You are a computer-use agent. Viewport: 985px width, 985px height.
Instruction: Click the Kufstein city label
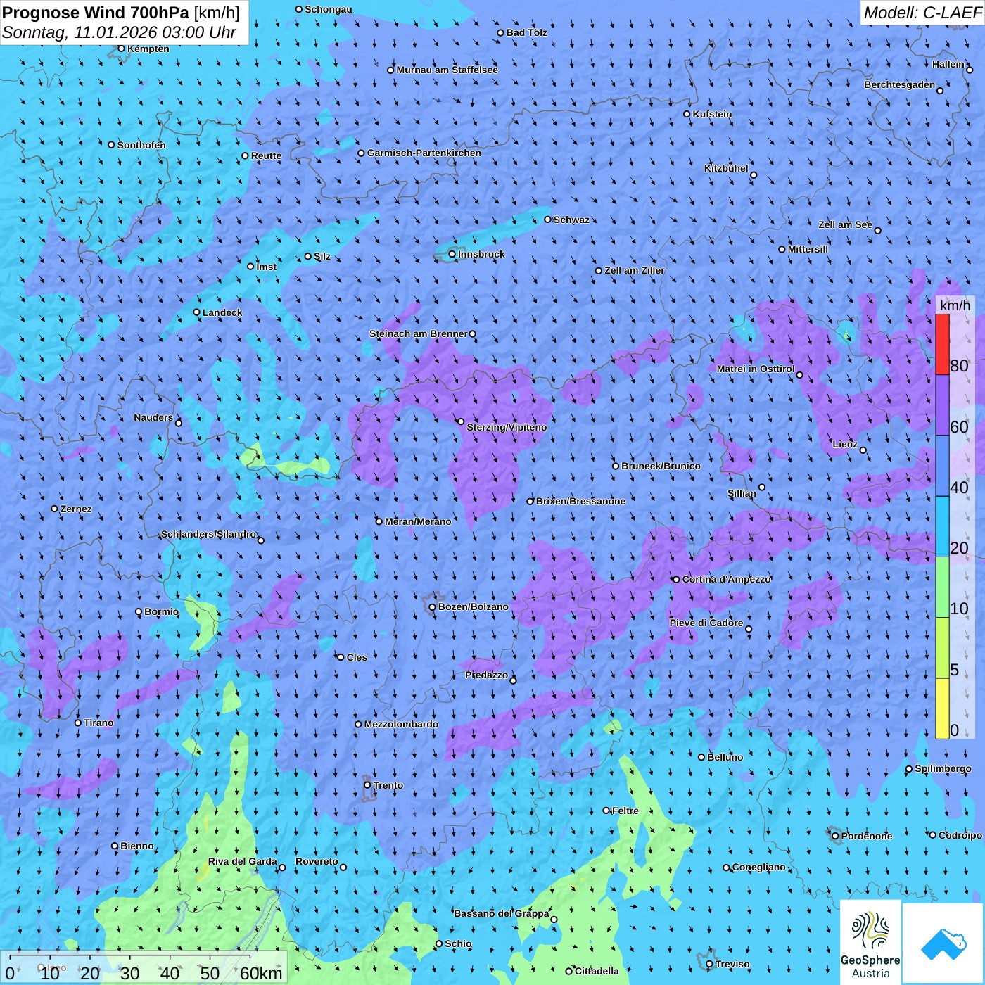[712, 114]
